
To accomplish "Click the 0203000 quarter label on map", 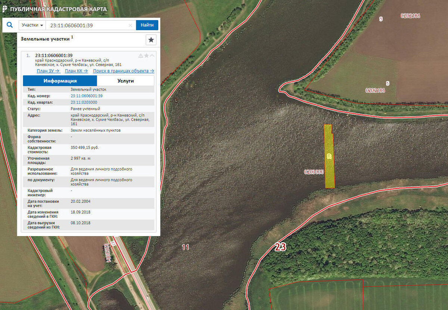I will point(314,172).
